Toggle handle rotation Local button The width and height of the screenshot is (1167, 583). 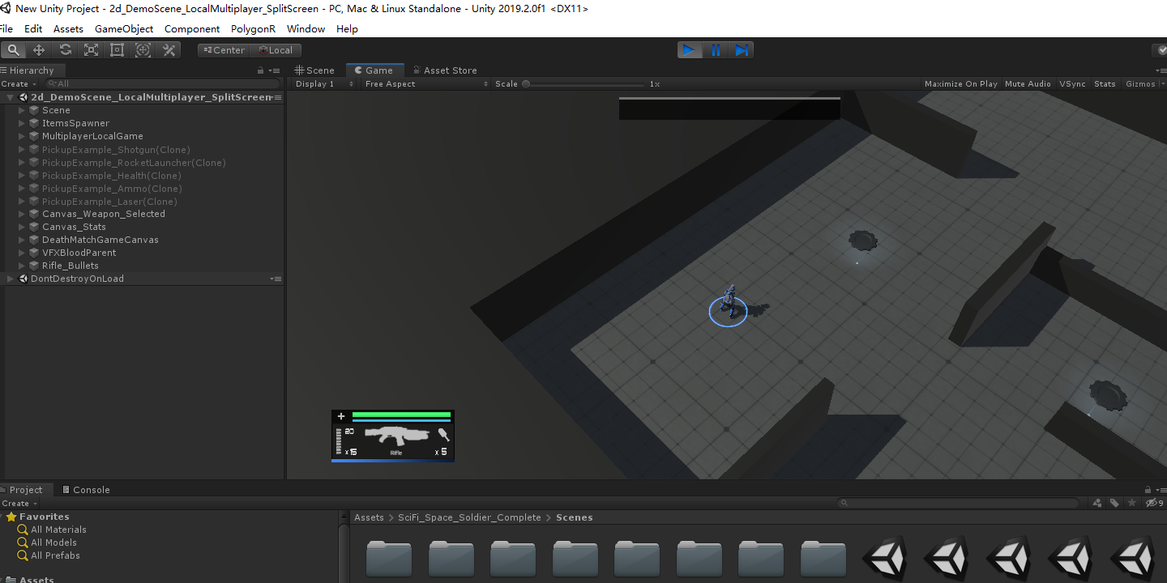pyautogui.click(x=275, y=50)
